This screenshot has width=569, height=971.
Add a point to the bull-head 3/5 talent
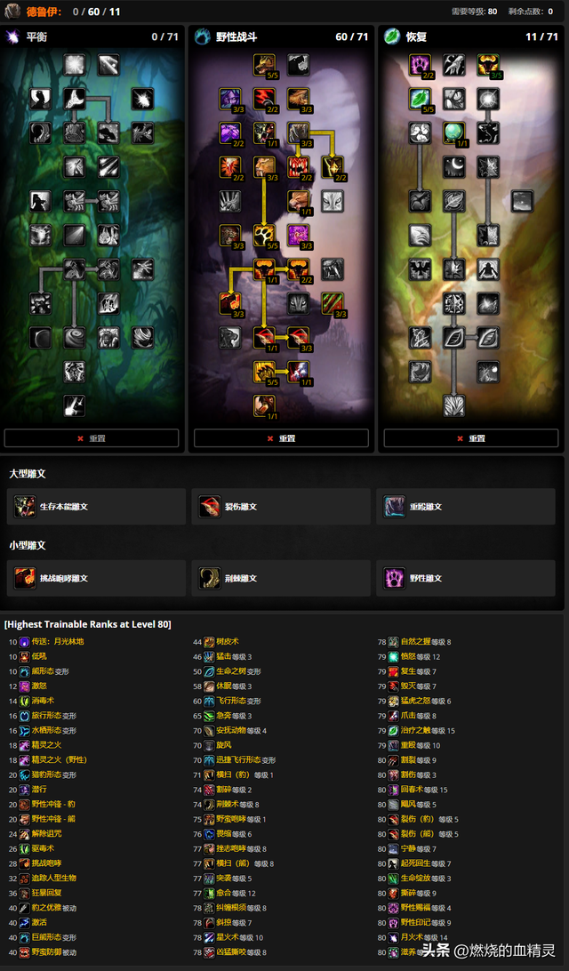tap(488, 65)
